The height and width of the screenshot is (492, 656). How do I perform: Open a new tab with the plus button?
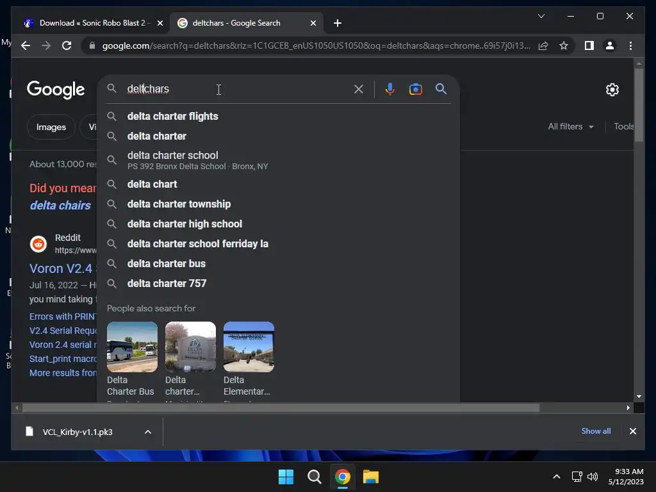(x=338, y=23)
